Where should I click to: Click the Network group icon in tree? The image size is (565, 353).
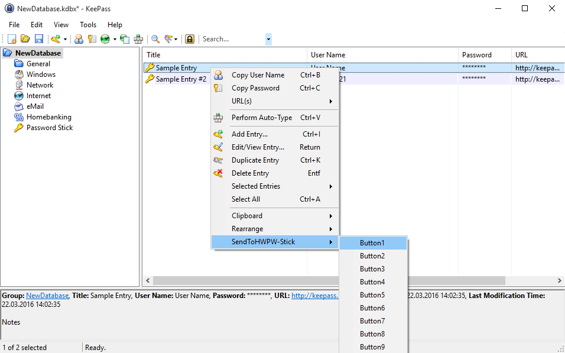19,85
